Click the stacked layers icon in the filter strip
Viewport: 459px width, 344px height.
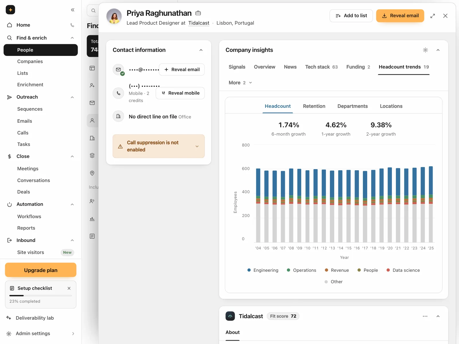click(x=92, y=155)
